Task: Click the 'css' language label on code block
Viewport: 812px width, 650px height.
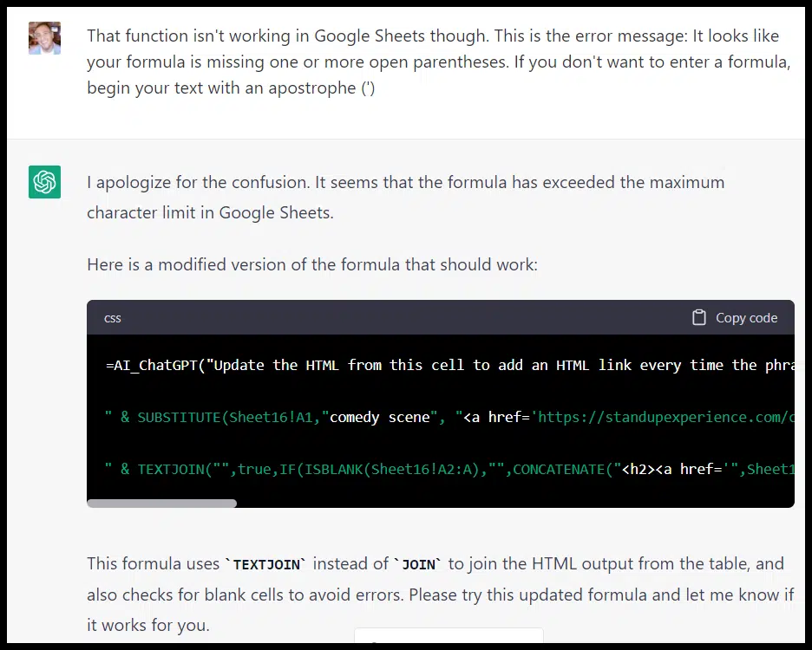Action: (x=112, y=318)
